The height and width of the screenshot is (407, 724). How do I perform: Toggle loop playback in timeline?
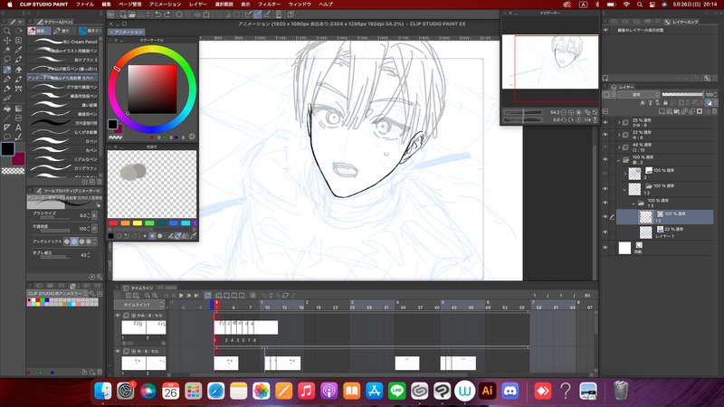click(x=208, y=296)
